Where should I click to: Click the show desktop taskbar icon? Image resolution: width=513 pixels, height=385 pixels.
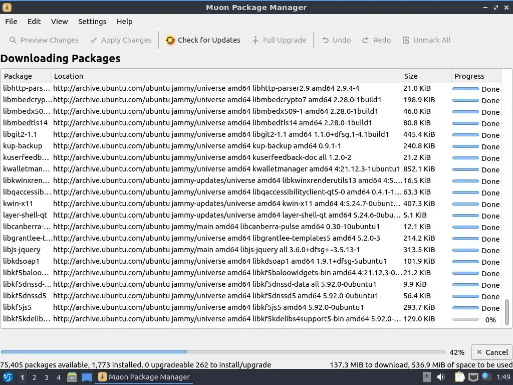[87, 377]
